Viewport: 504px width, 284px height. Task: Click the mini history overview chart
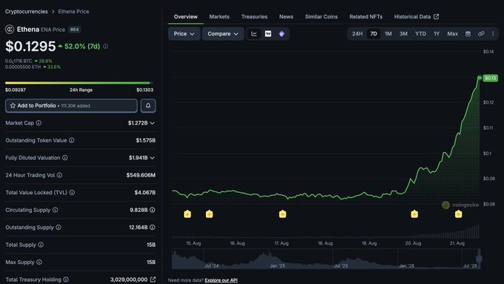(326, 259)
